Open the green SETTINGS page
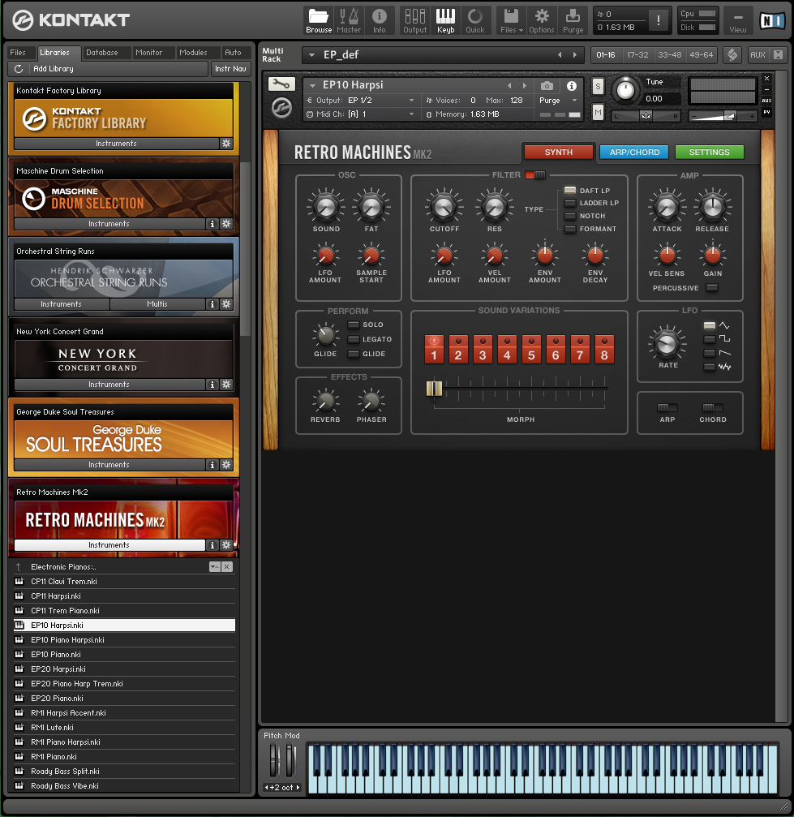 pos(710,153)
